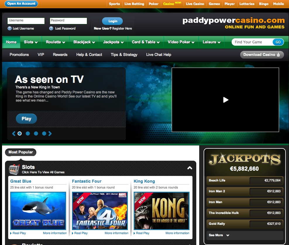Open Help & Contact page

(x=89, y=55)
